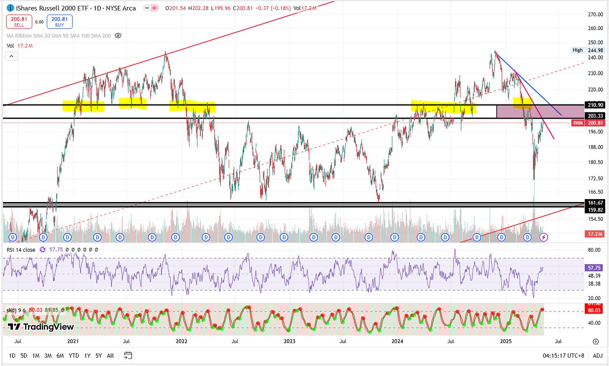
Task: Click the purple RSI refresh arrows icon
Action: [x=42, y=250]
